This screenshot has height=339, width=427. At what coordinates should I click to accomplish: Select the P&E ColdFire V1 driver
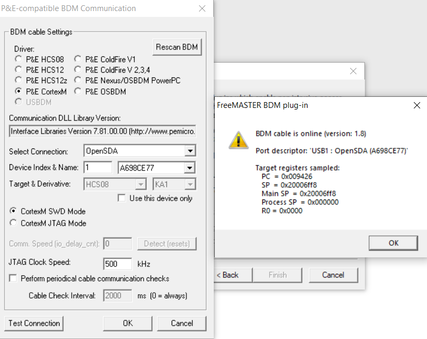tap(77, 59)
